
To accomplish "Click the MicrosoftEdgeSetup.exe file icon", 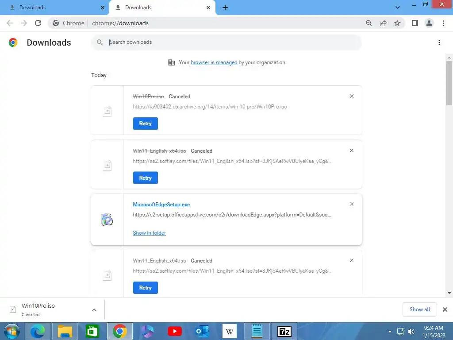I will point(107,220).
